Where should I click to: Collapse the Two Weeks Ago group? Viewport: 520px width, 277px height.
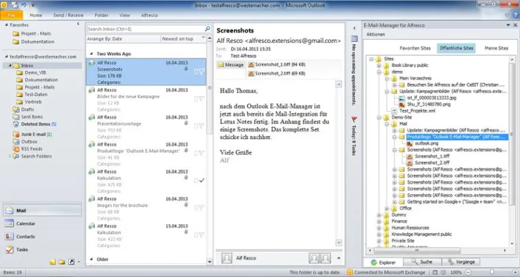[x=91, y=54]
